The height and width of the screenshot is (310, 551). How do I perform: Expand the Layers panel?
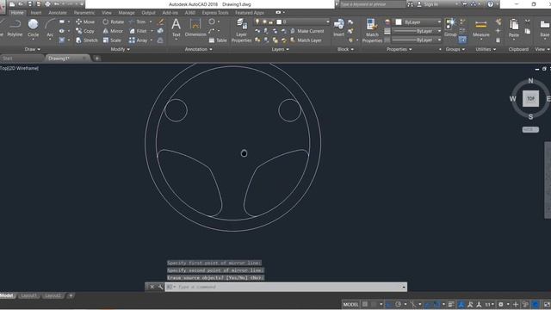(281, 50)
